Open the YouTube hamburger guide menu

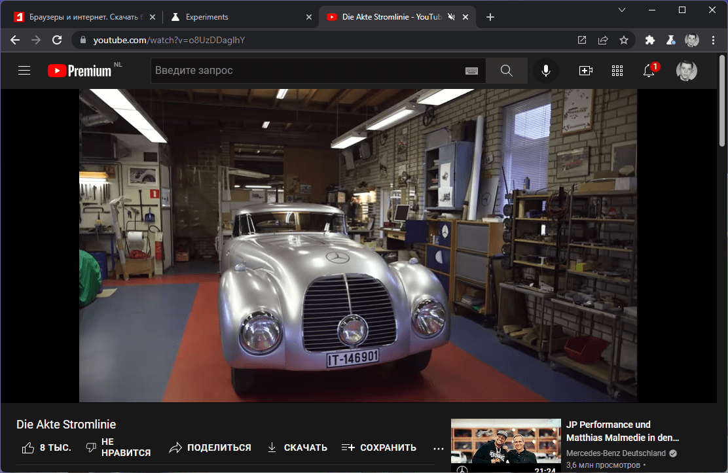(x=24, y=71)
